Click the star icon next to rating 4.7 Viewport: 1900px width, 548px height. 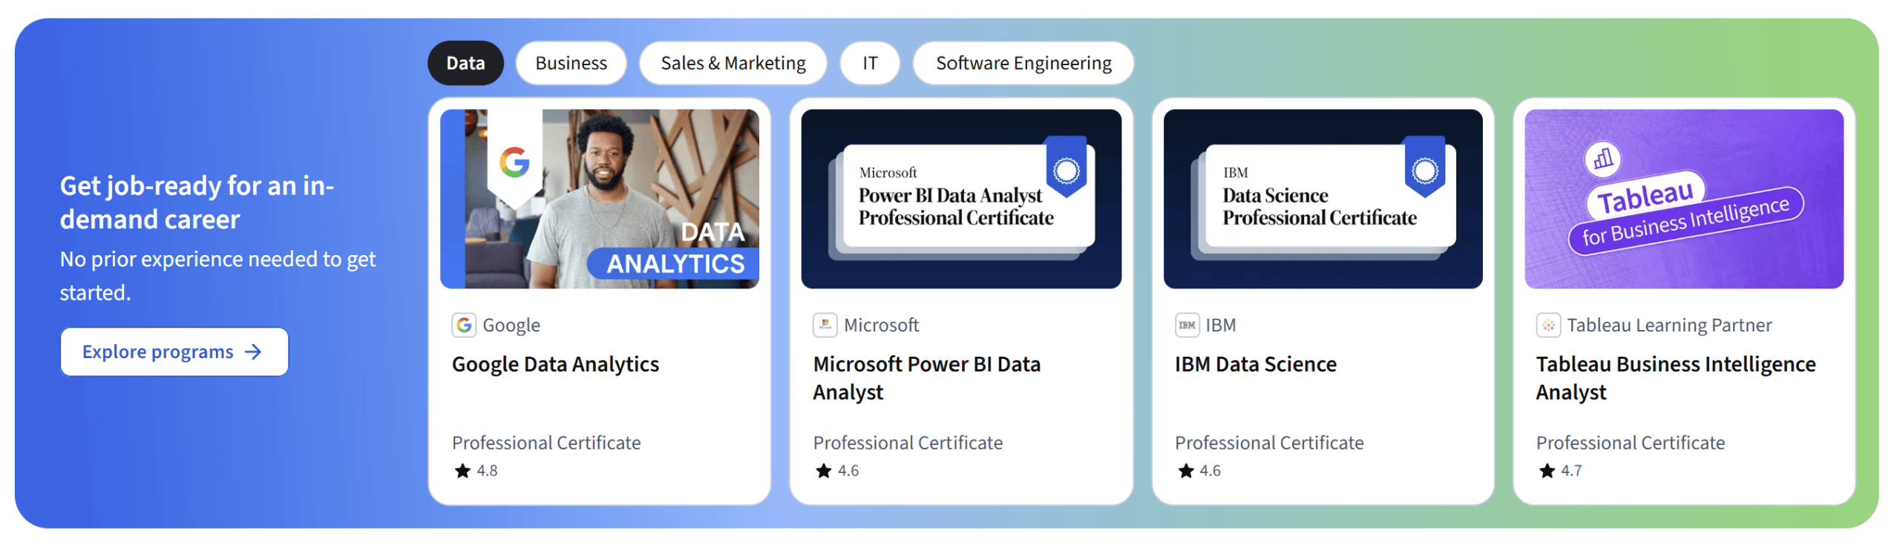pos(1547,471)
